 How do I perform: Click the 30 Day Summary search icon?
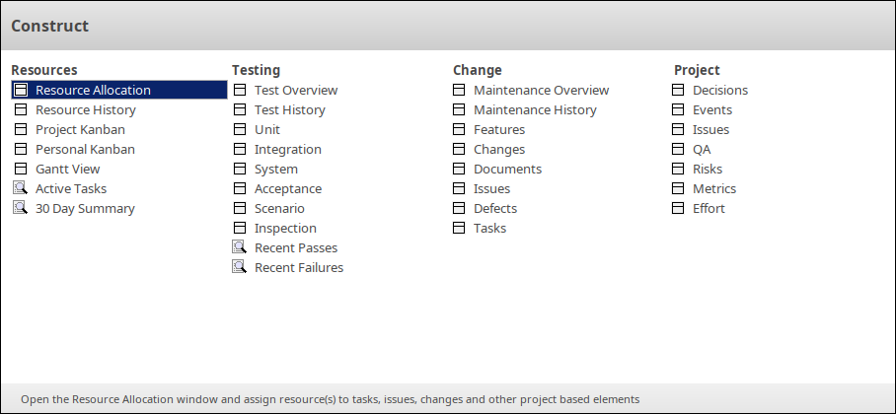(21, 208)
